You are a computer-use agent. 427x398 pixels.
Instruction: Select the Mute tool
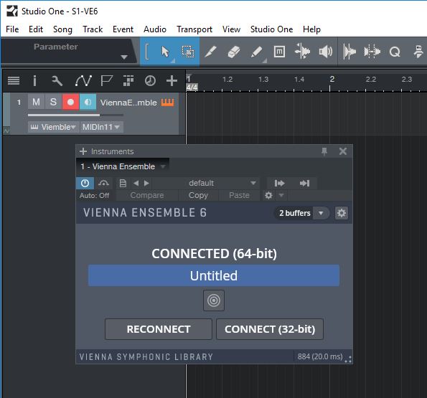(279, 52)
